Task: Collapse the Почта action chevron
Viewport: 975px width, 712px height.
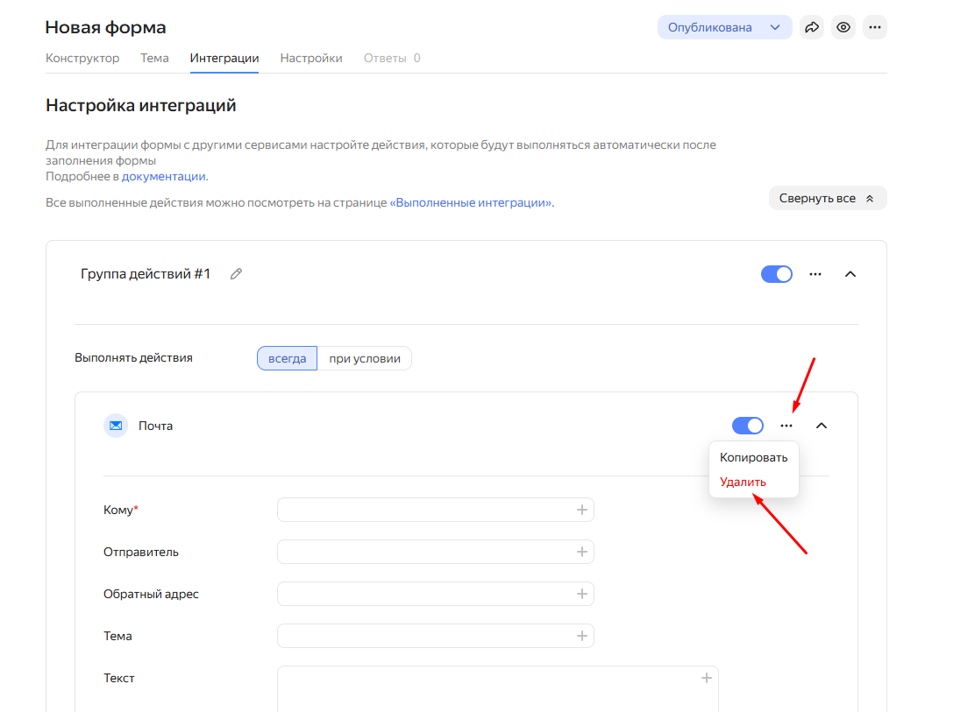Action: point(822,426)
